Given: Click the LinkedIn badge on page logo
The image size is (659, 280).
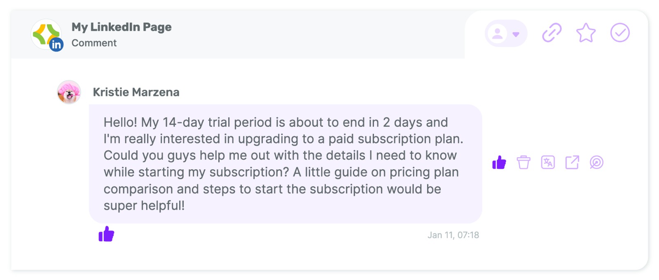Looking at the screenshot, I should [x=56, y=44].
